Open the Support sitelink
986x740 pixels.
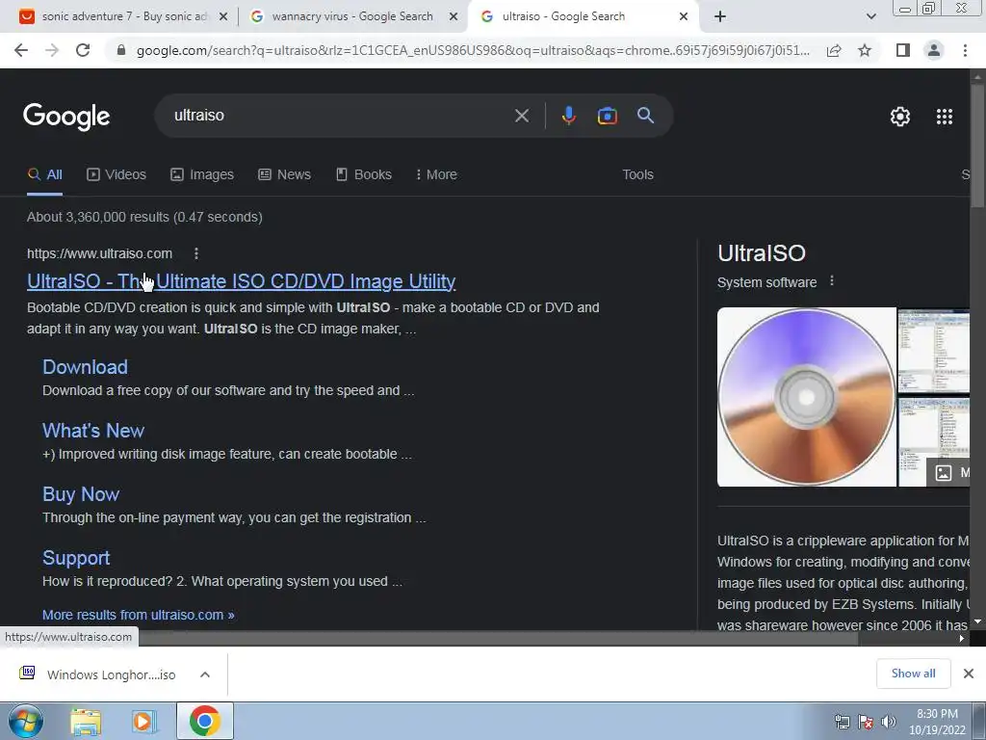tap(76, 558)
